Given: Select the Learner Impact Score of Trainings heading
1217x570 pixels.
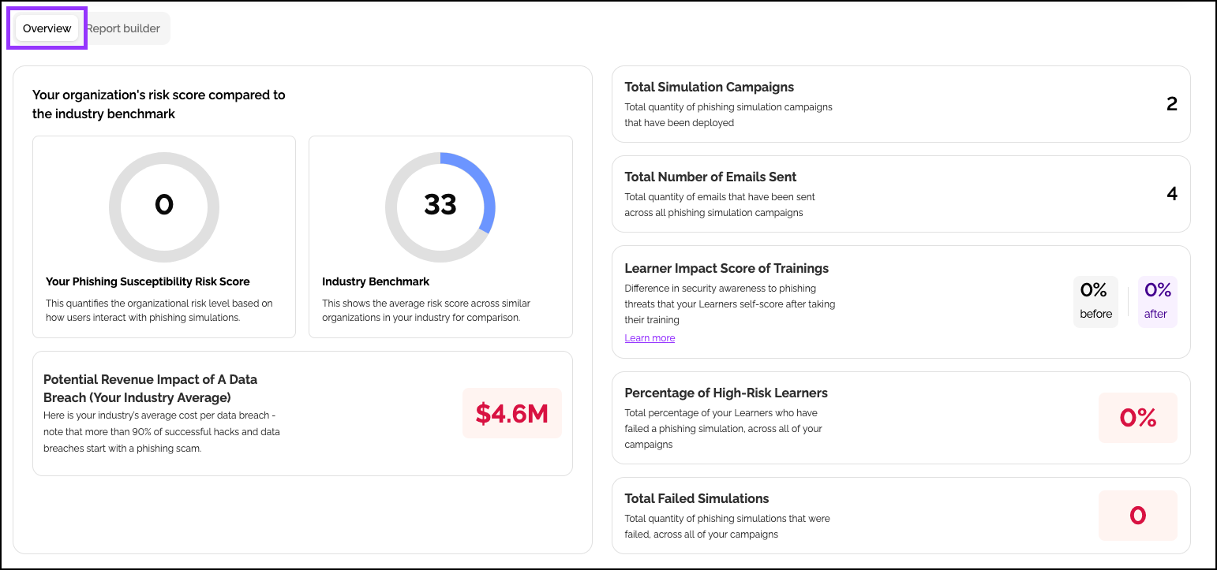Looking at the screenshot, I should click(x=726, y=269).
